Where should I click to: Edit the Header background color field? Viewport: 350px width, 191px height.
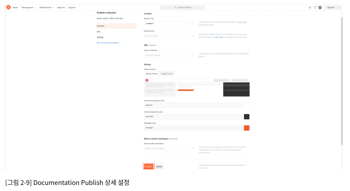click(193, 106)
